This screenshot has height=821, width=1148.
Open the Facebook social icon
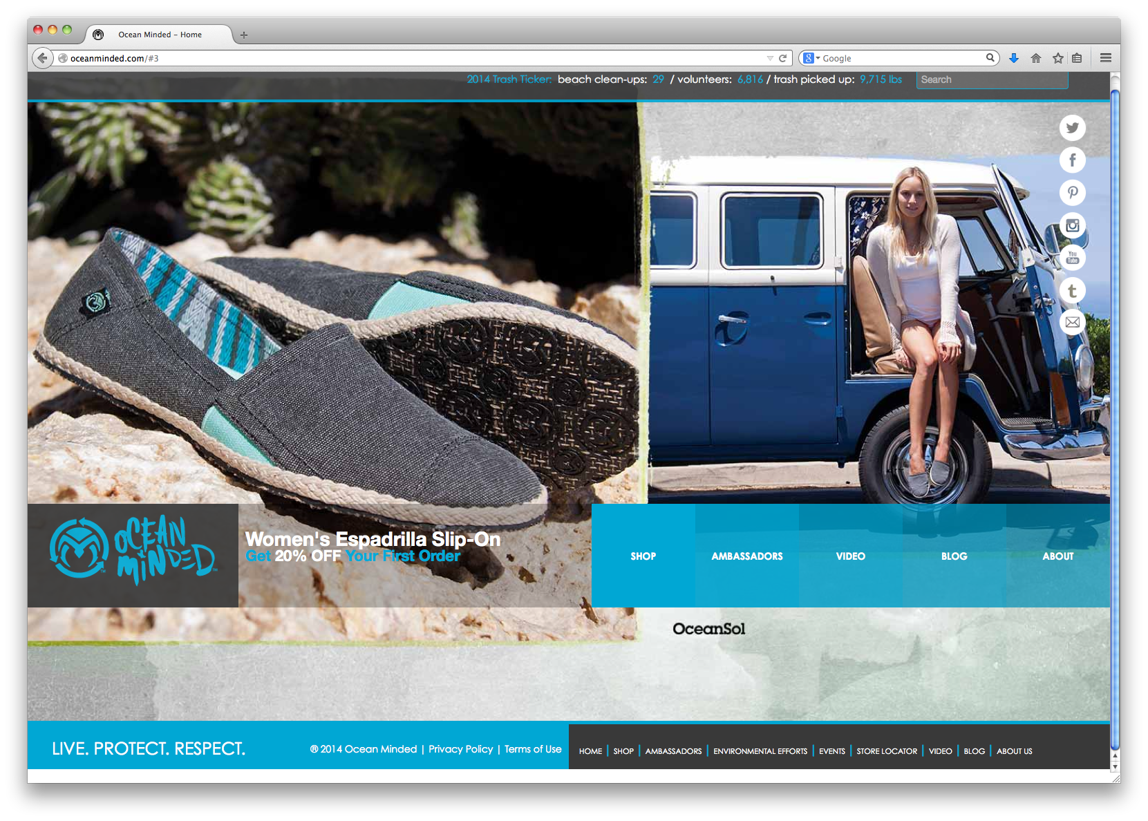(1072, 160)
